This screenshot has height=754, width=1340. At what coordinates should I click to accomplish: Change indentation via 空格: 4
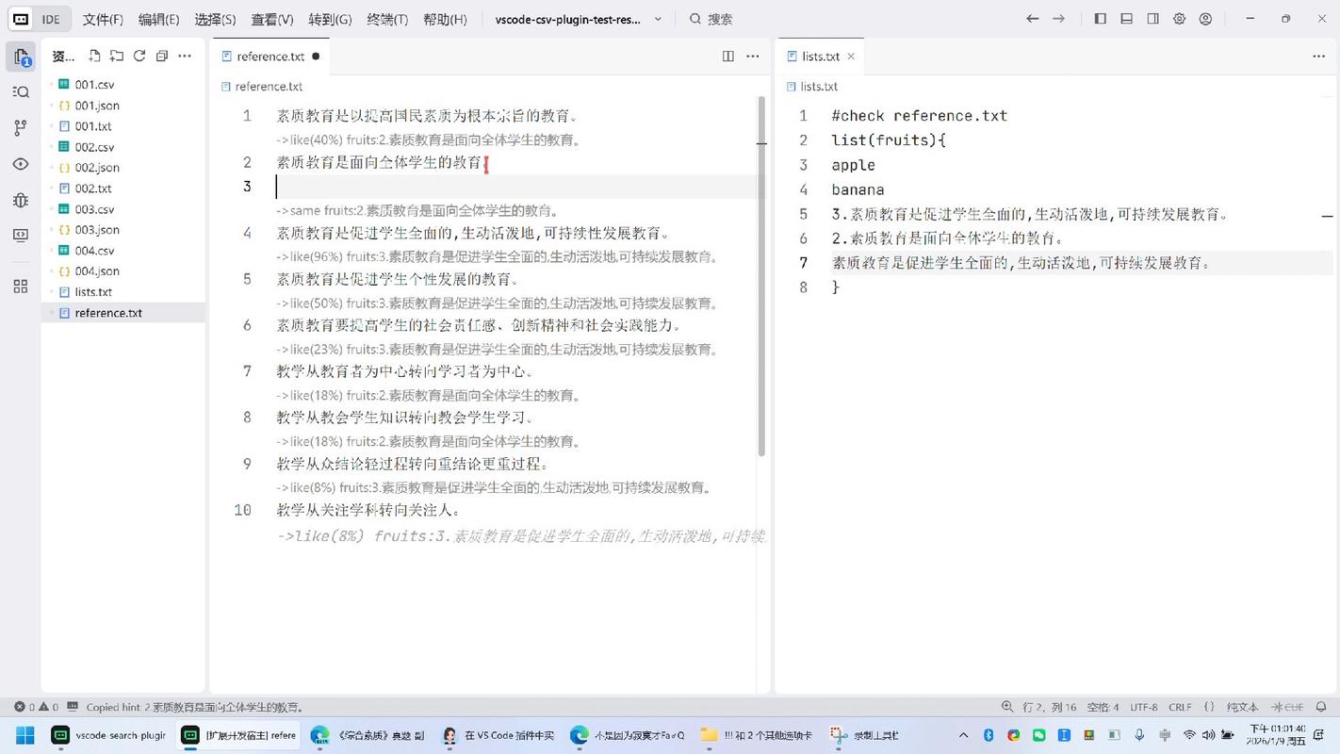(x=1103, y=707)
